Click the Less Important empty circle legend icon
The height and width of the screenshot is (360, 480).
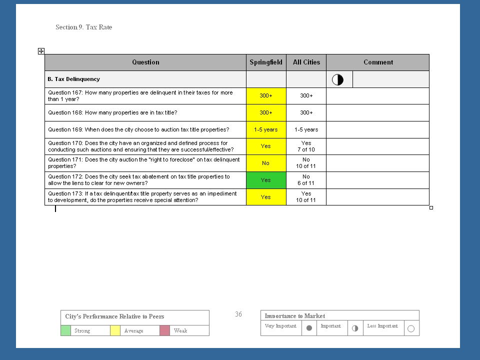coord(411,329)
